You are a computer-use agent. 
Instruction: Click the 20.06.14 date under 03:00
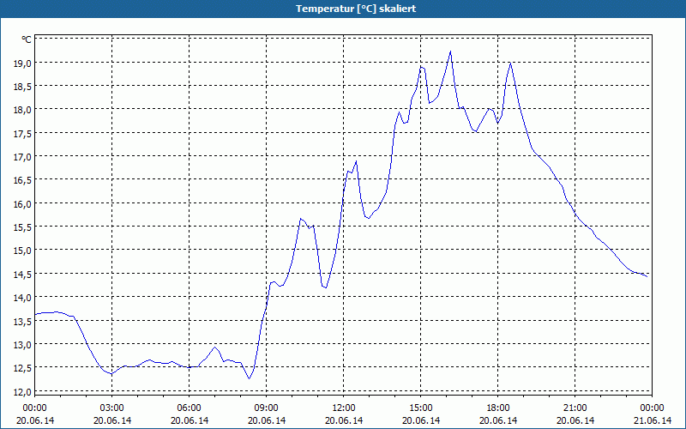coord(112,420)
